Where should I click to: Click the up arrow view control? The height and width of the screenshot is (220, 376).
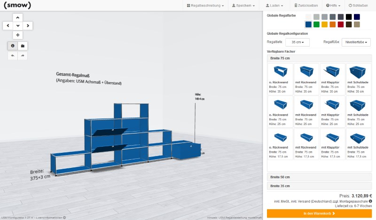(18, 17)
